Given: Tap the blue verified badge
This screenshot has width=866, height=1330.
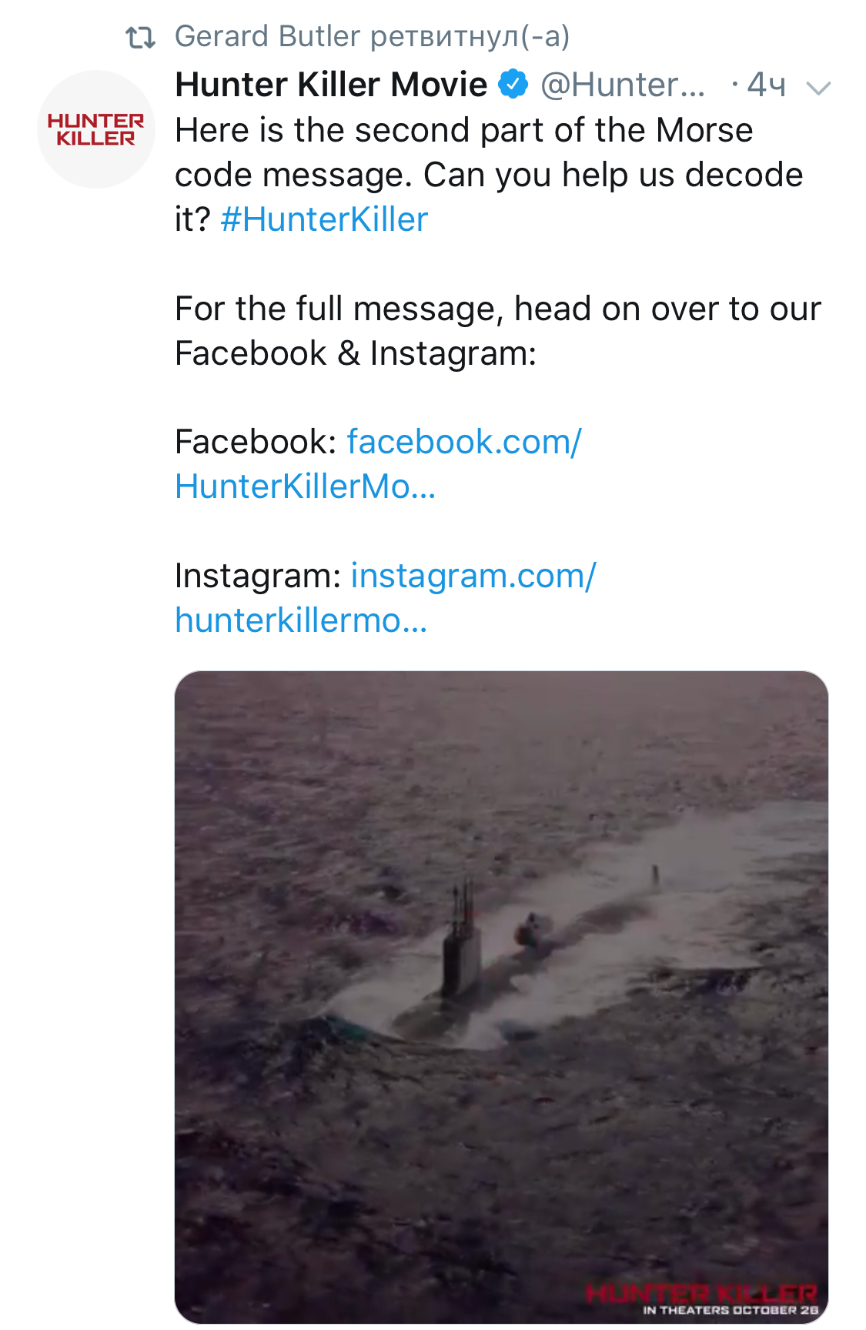Looking at the screenshot, I should pyautogui.click(x=513, y=84).
